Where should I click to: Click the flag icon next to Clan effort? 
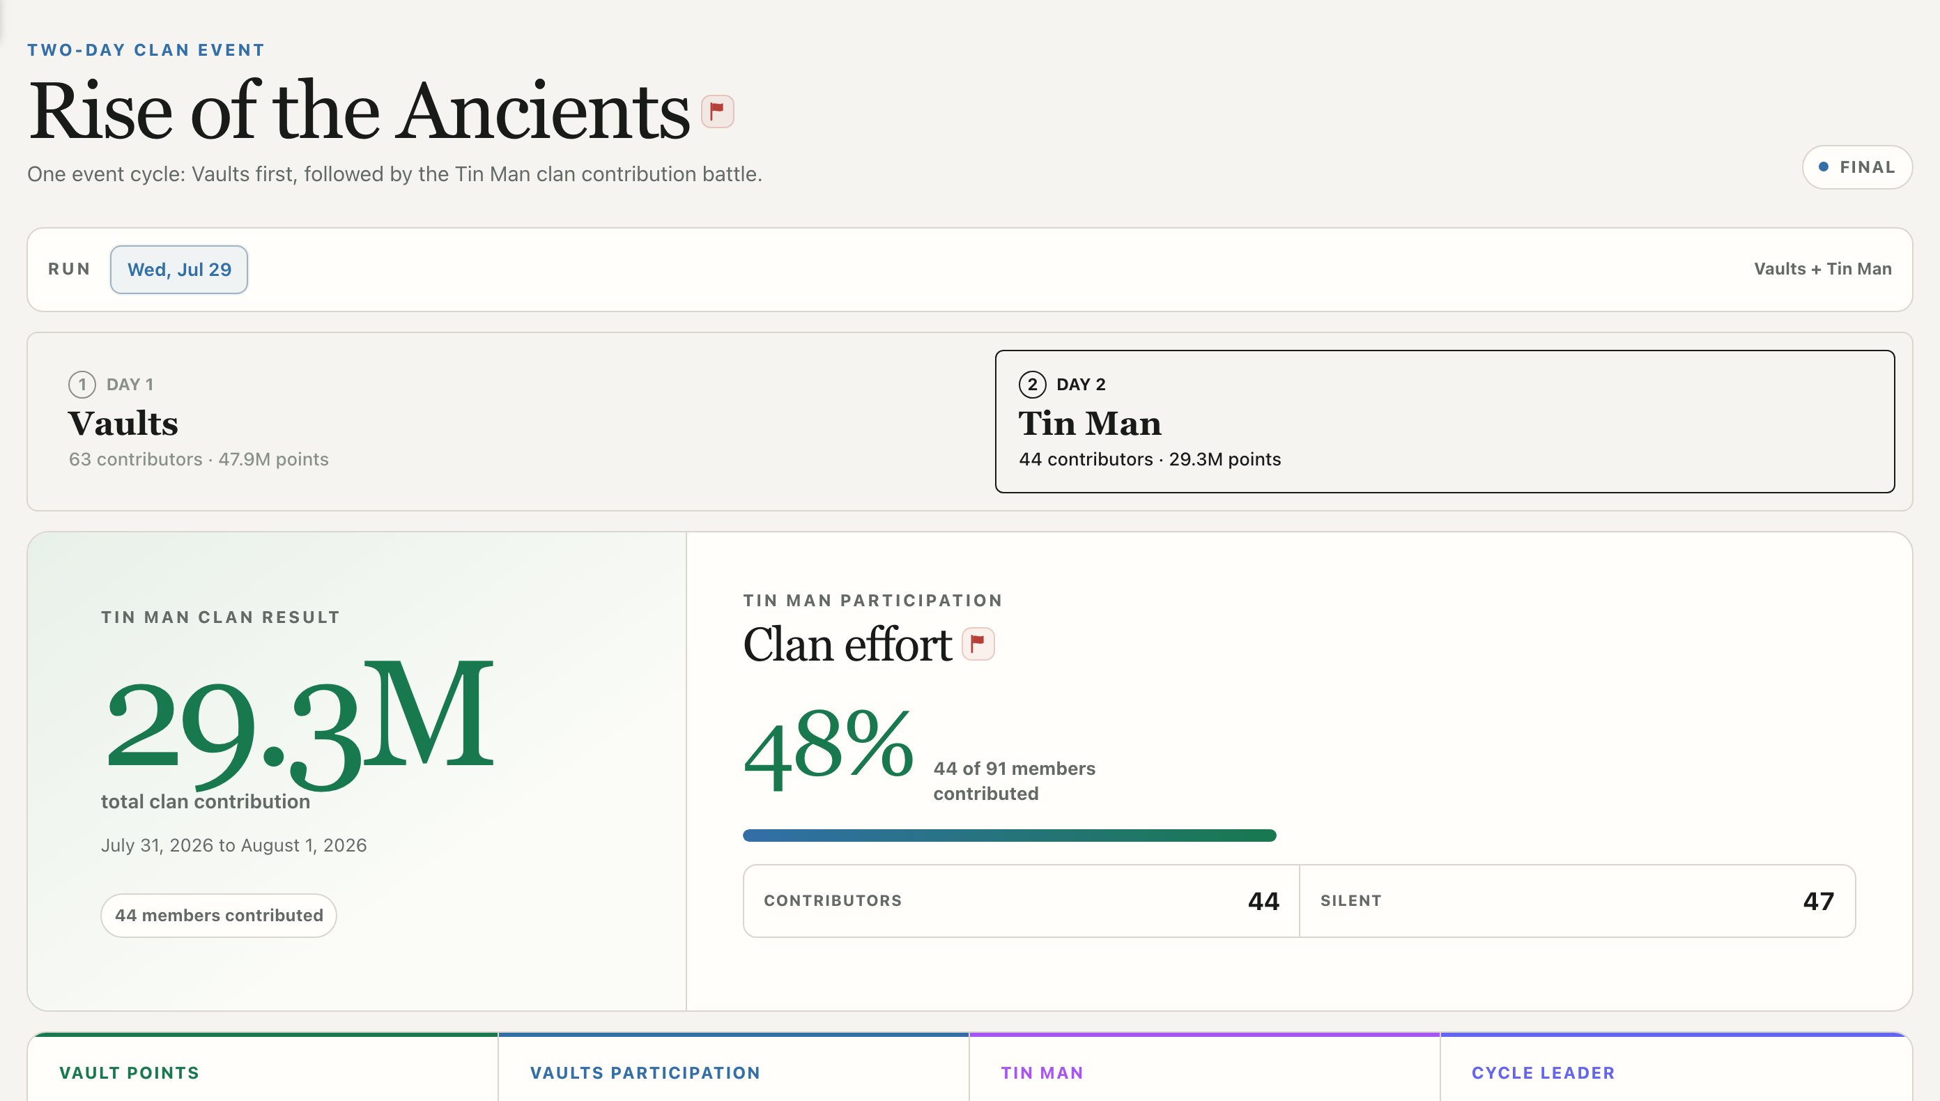coord(978,645)
